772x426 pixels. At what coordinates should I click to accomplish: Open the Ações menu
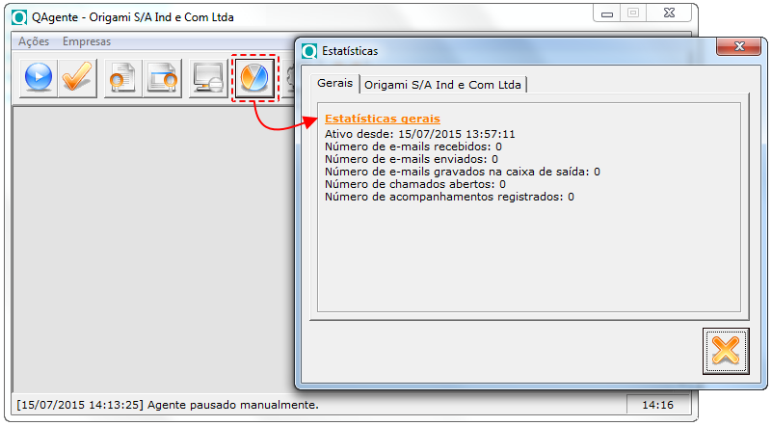[34, 41]
